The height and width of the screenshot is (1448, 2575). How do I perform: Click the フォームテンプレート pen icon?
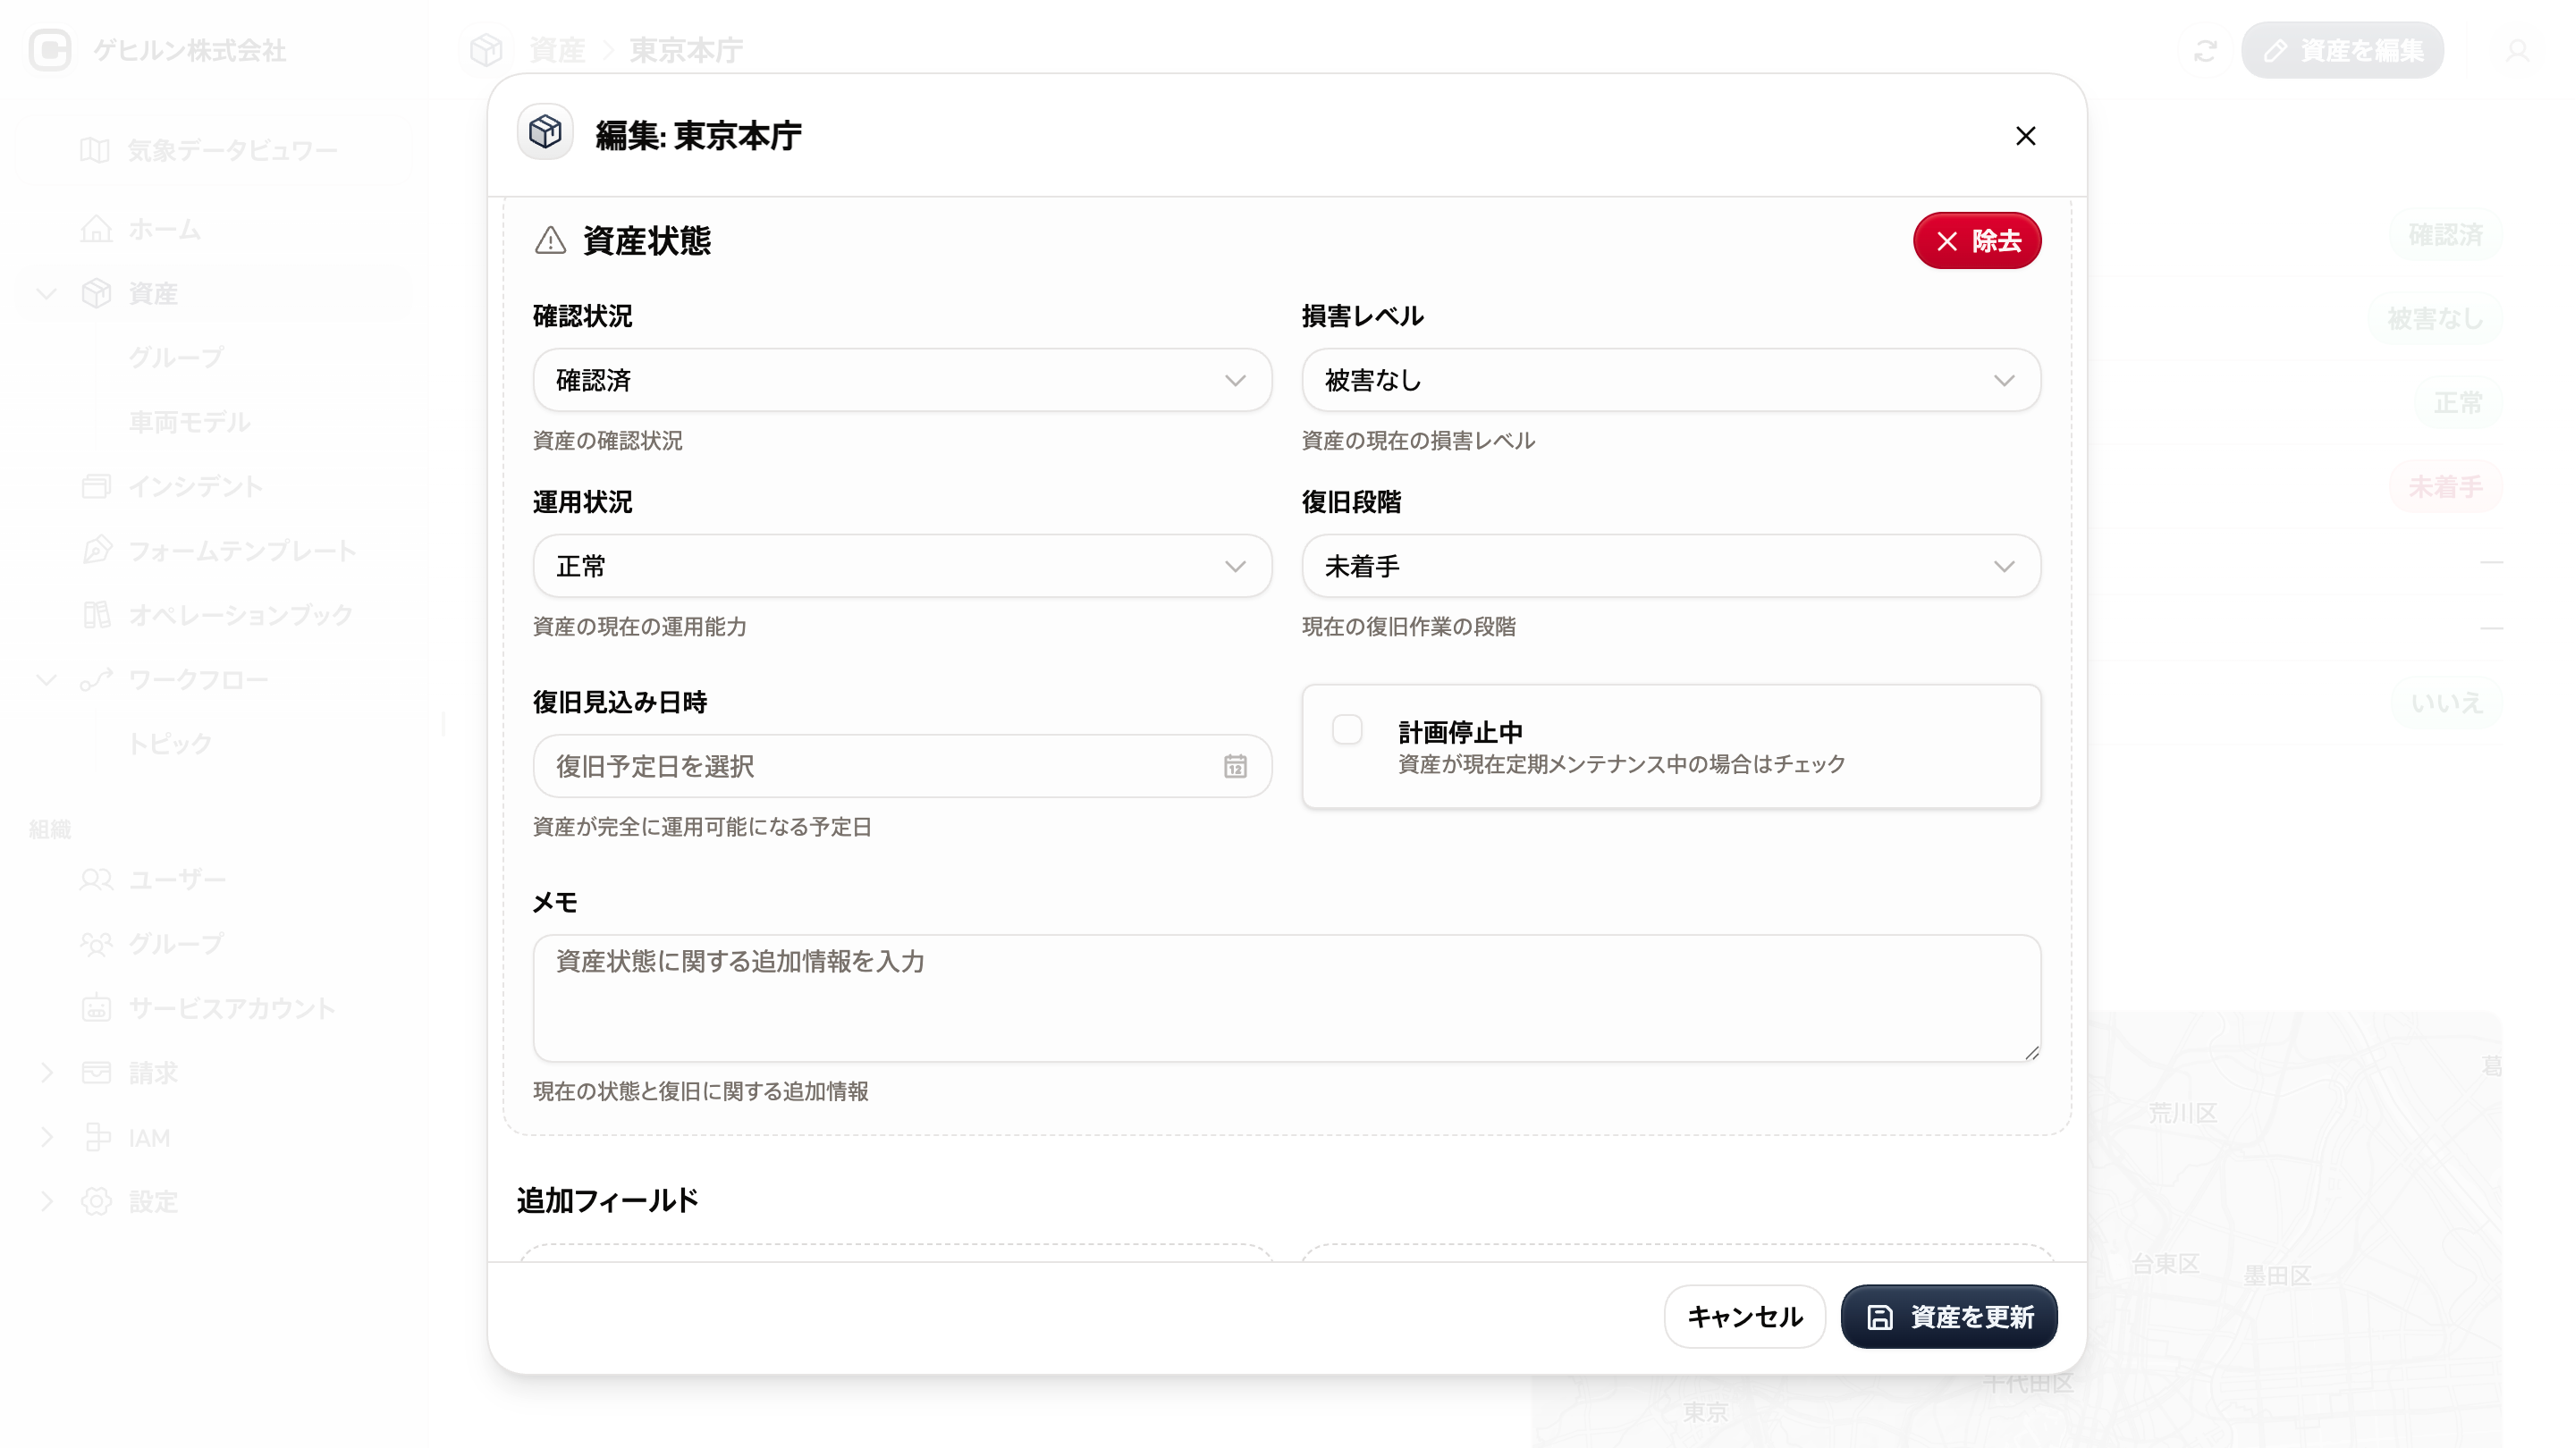[96, 551]
